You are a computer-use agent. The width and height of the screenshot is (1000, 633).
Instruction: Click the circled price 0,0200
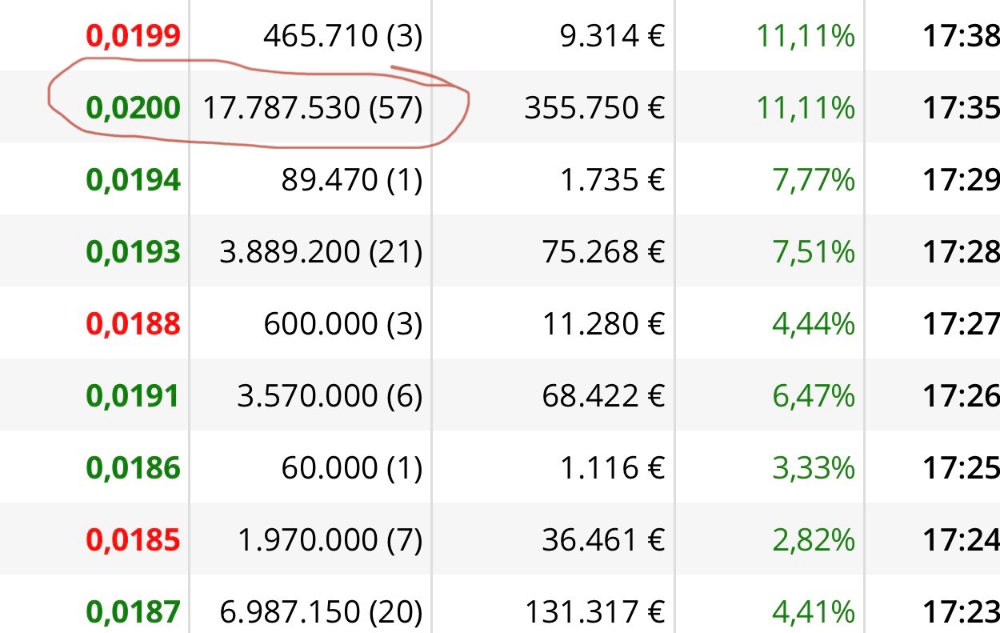pyautogui.click(x=133, y=108)
